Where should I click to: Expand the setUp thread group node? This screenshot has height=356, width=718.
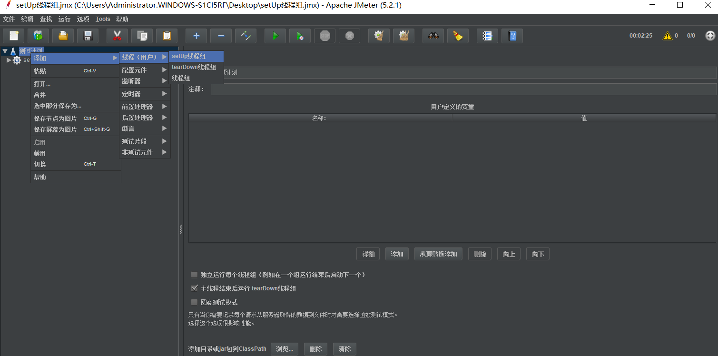(x=9, y=60)
